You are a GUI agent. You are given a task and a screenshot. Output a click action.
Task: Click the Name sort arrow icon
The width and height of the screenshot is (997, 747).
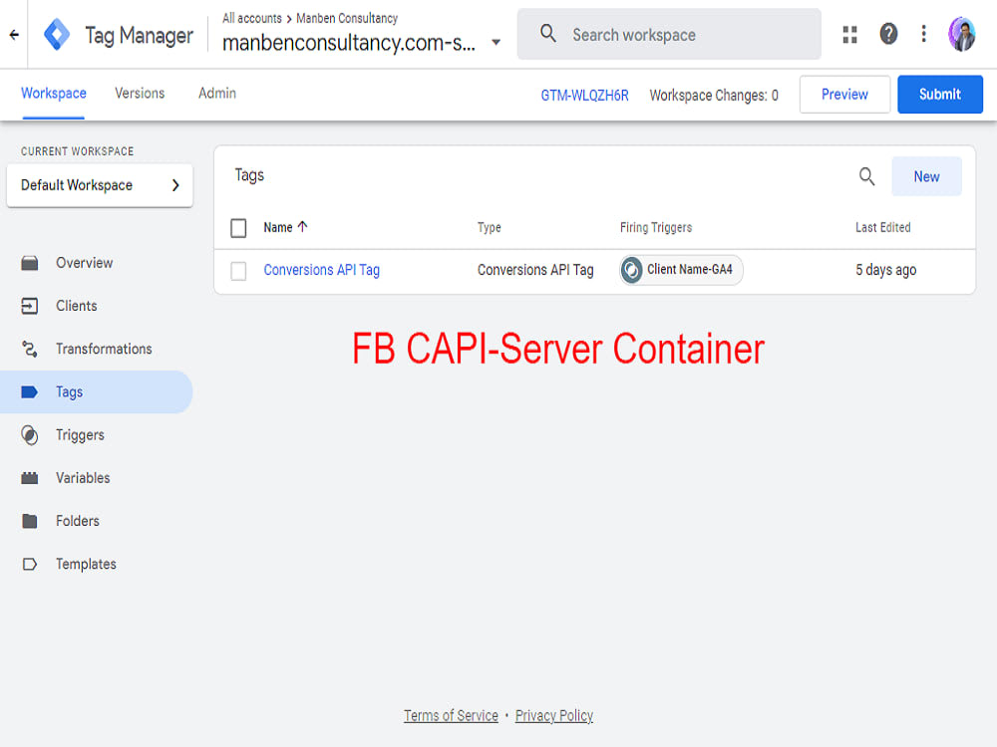click(x=303, y=227)
